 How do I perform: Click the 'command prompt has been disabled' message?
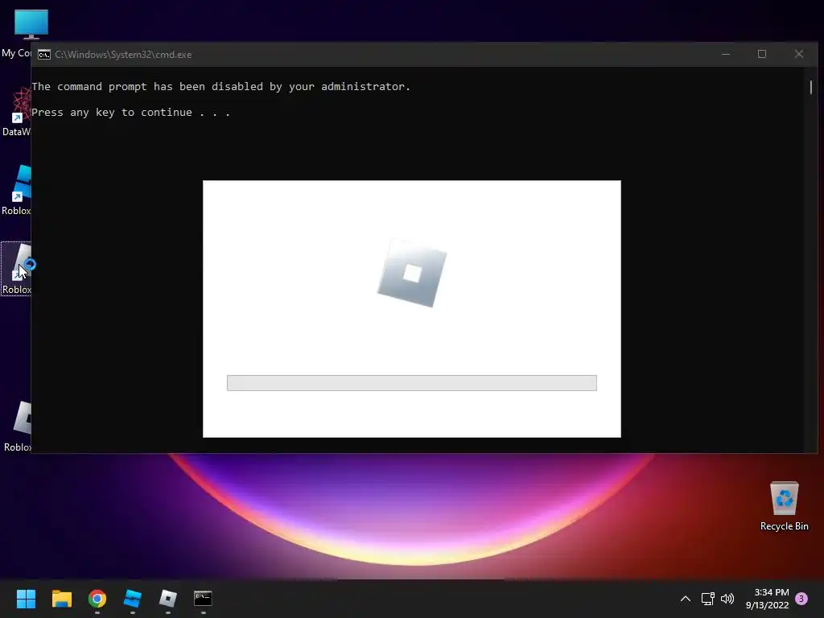pyautogui.click(x=220, y=87)
